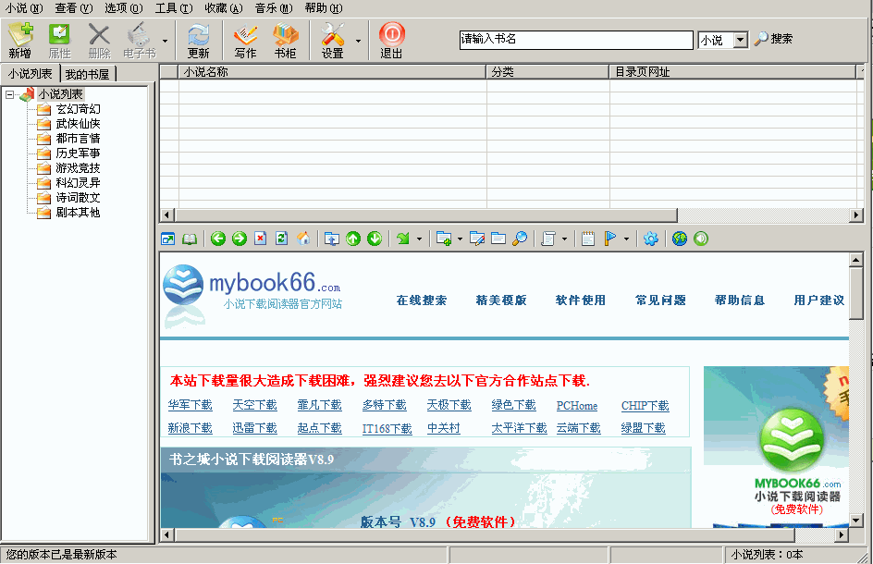
Task: Switch to the 小说列表 tab
Action: click(31, 74)
